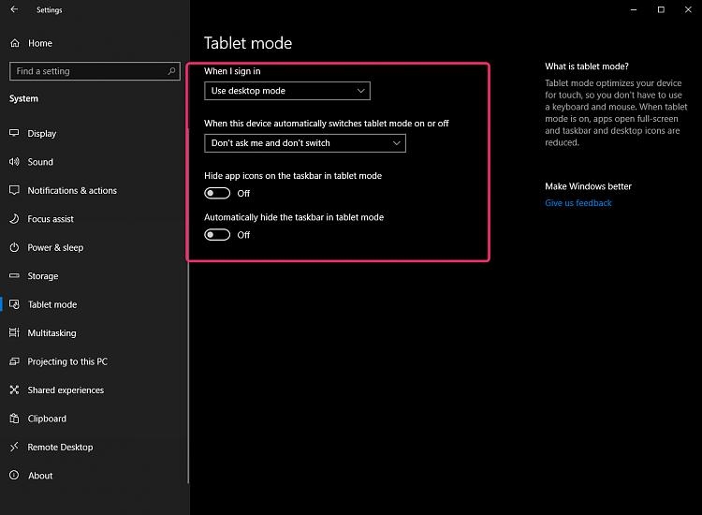
Task: Click the 'What is tablet mode?' heading
Action: click(x=587, y=66)
